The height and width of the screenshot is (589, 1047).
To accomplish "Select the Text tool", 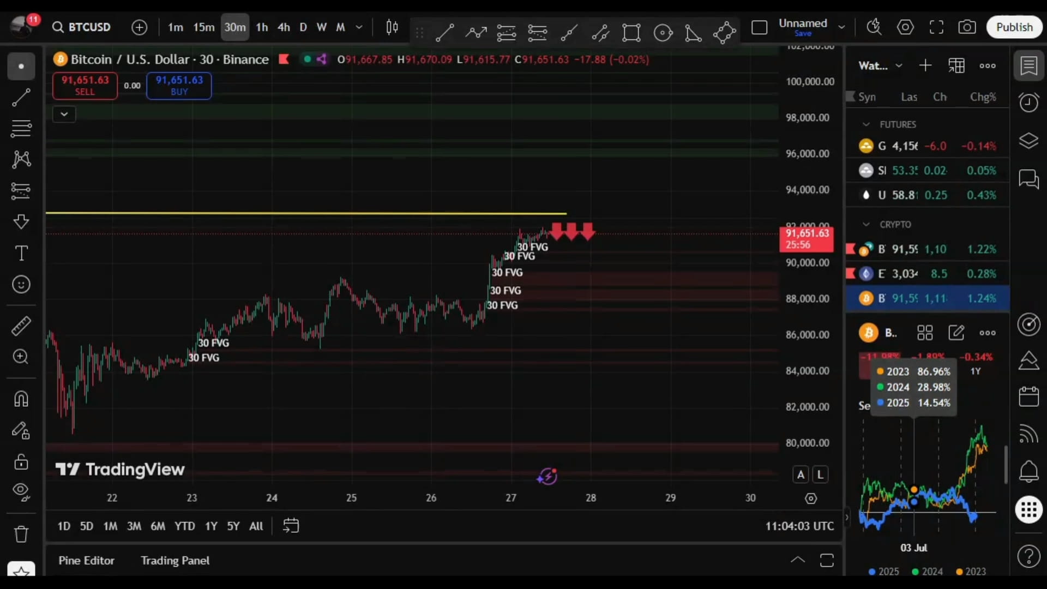I will (21, 253).
